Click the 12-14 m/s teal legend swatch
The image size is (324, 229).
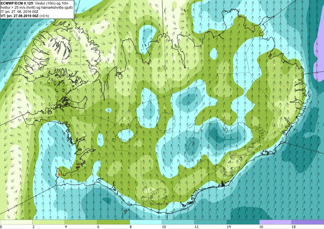click(x=211, y=222)
